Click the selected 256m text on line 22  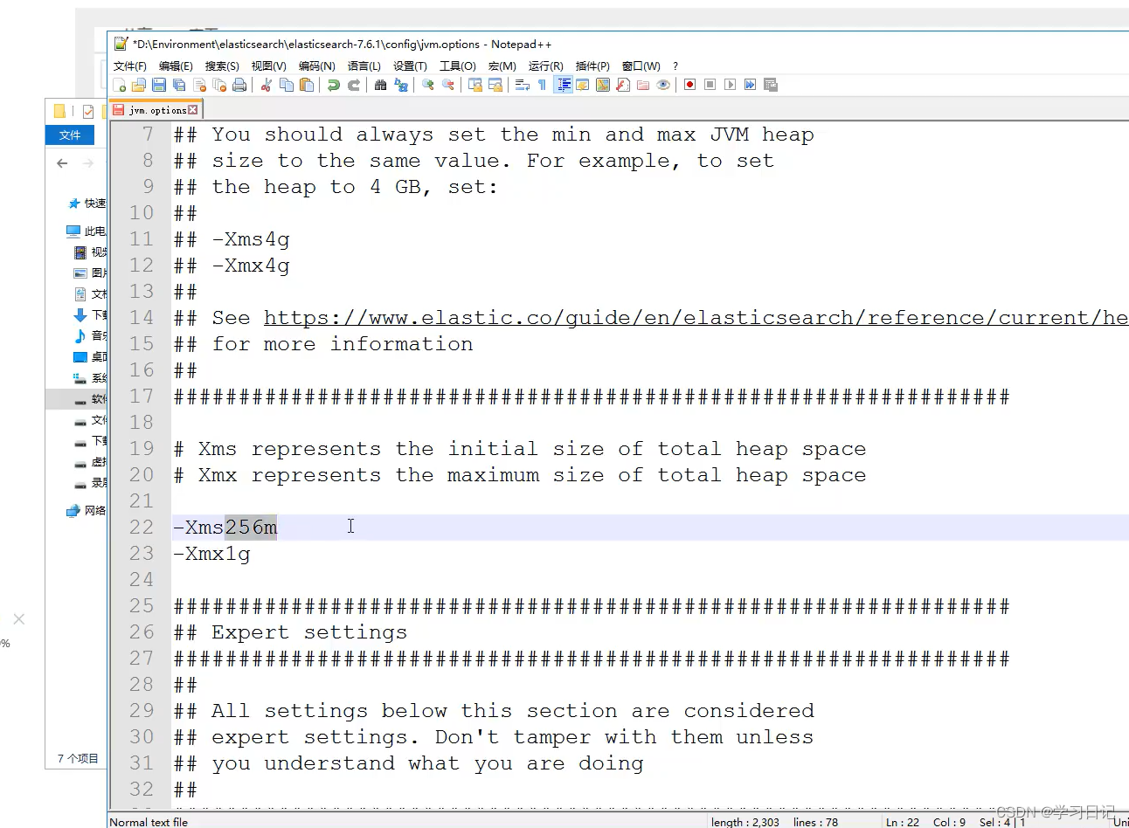[x=251, y=528]
